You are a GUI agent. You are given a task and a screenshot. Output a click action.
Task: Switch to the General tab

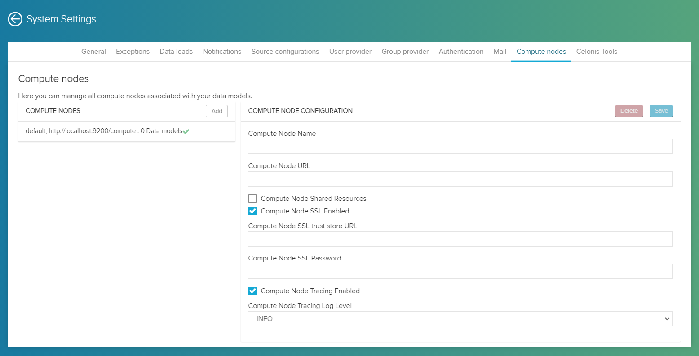pos(93,52)
